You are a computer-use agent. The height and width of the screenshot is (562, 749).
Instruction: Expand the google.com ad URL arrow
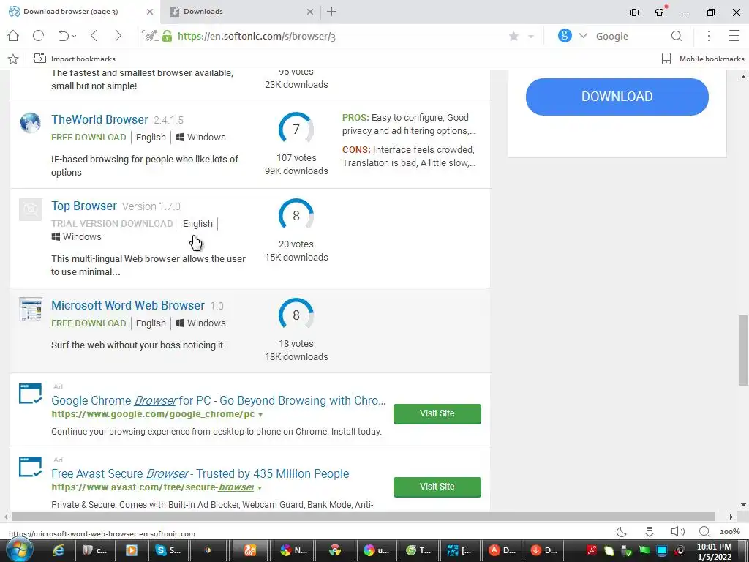pos(260,415)
